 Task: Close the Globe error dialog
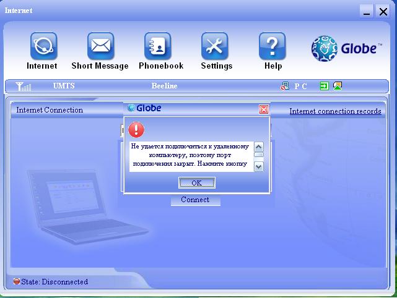pos(264,109)
